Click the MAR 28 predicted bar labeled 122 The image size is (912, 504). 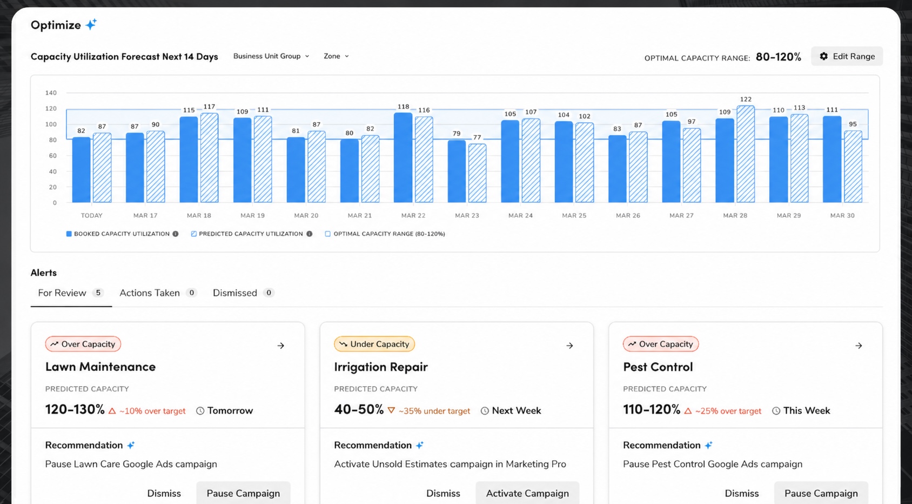(x=746, y=154)
